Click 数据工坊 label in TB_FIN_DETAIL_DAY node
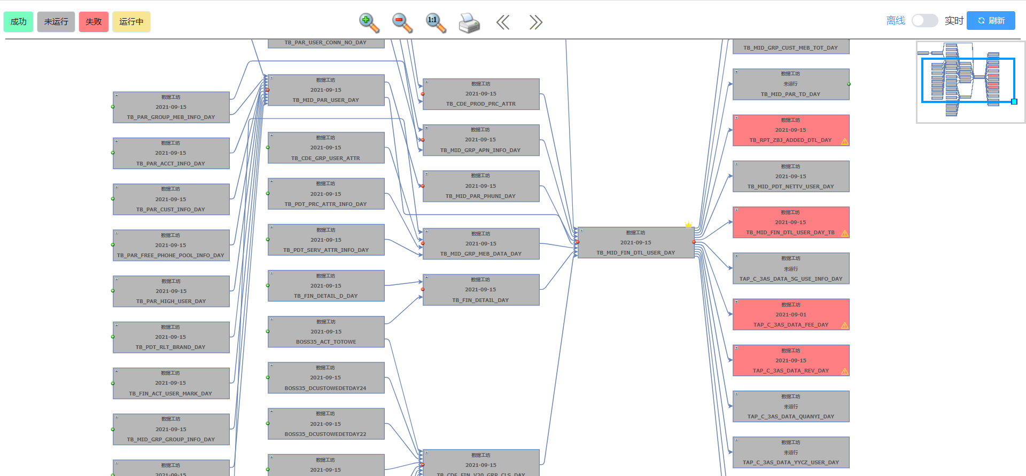Screen dimensions: 1026x476 pyautogui.click(x=480, y=280)
